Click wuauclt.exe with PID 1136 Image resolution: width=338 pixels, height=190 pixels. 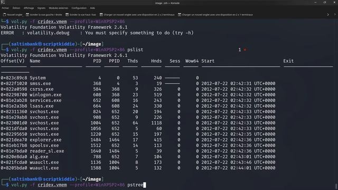[44, 162]
